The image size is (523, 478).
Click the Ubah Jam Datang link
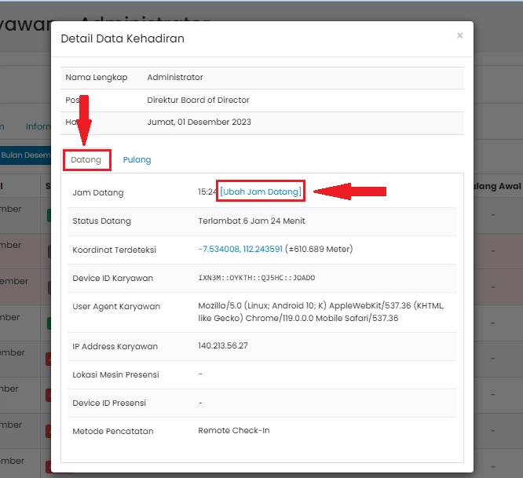pyautogui.click(x=261, y=192)
